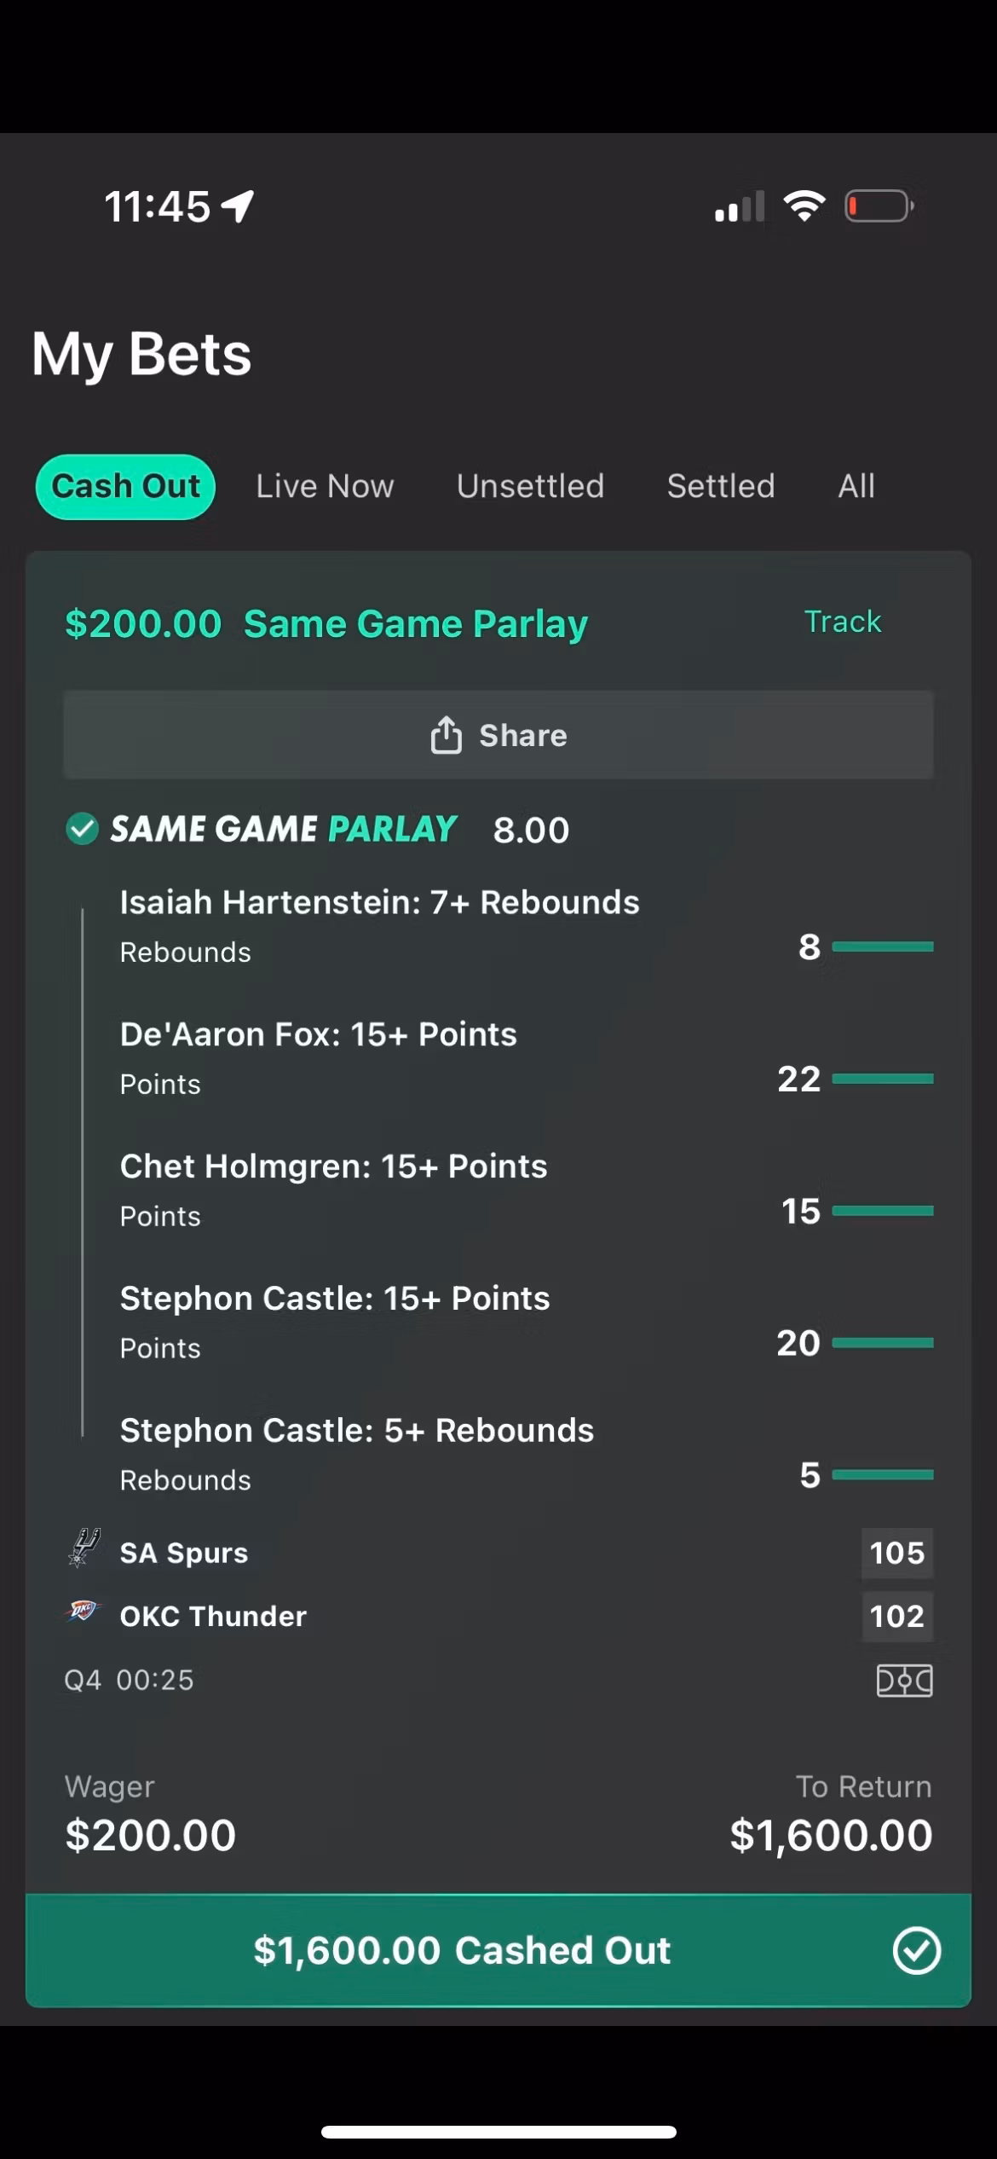Switch to the Live Now tab
Image resolution: width=997 pixels, height=2159 pixels.
coord(325,486)
